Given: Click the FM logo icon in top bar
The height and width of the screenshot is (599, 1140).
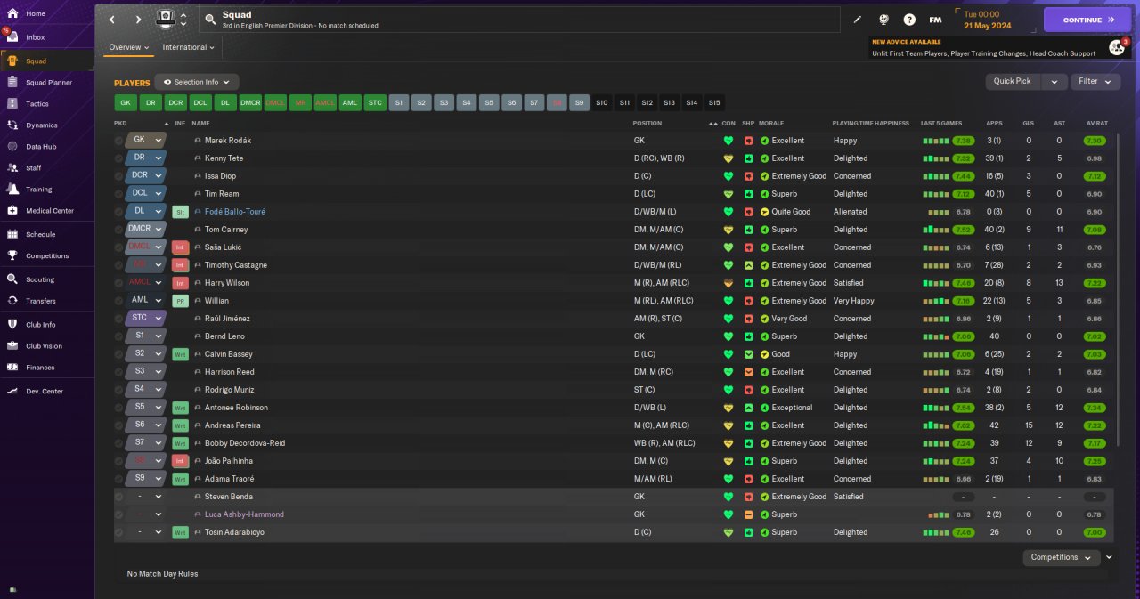Looking at the screenshot, I should coord(935,20).
